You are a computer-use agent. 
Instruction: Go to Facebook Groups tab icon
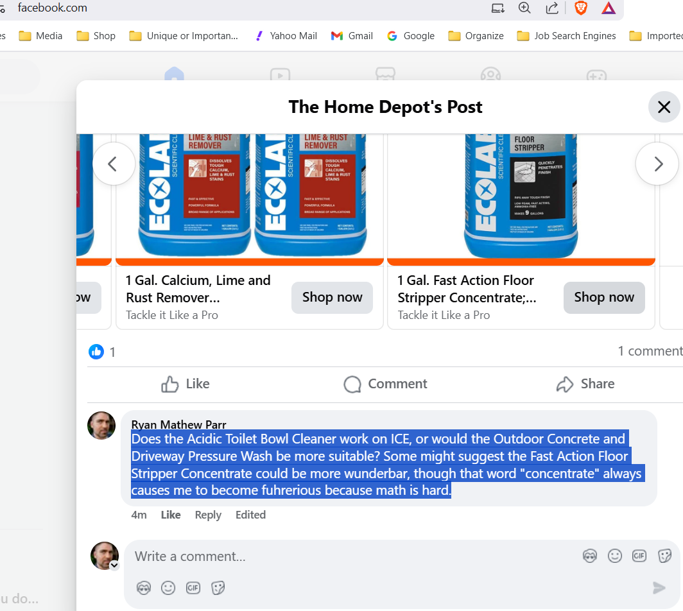pyautogui.click(x=491, y=74)
